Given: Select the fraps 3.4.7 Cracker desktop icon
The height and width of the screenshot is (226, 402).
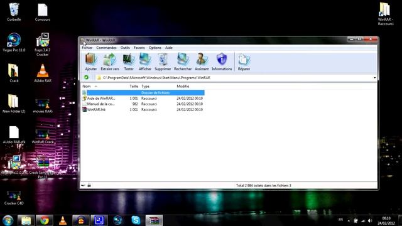Looking at the screenshot, I should (x=43, y=45).
